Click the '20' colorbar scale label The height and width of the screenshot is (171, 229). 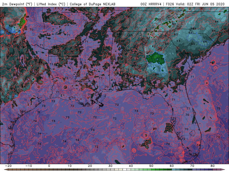point(90,166)
